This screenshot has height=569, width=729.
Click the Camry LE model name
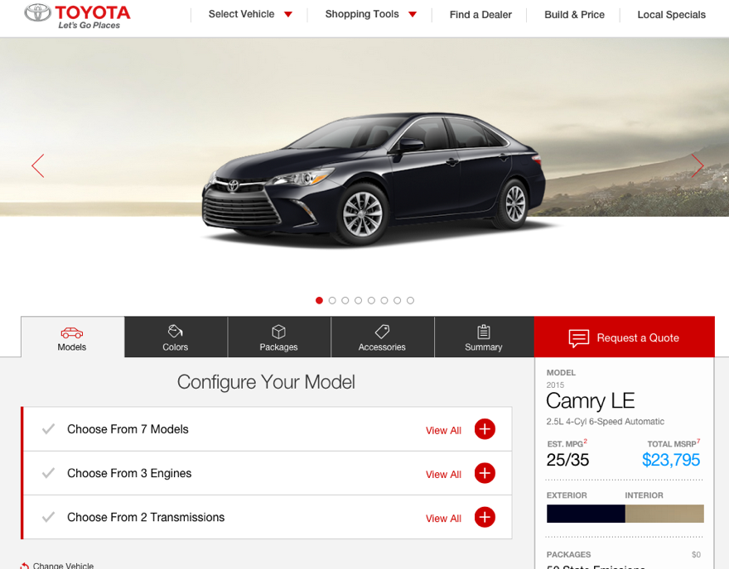[x=591, y=401]
